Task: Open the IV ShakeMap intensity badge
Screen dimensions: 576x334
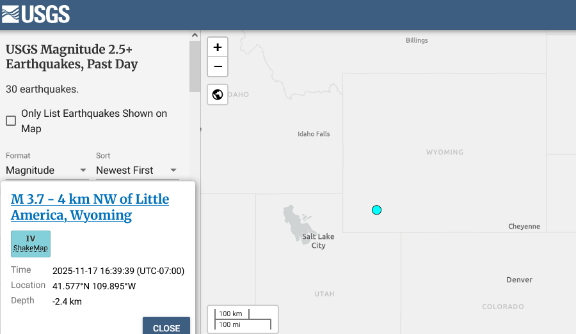Action: coord(31,243)
